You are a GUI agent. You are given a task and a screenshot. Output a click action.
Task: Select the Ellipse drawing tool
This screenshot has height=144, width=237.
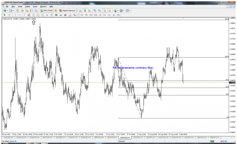[x=56, y=15]
